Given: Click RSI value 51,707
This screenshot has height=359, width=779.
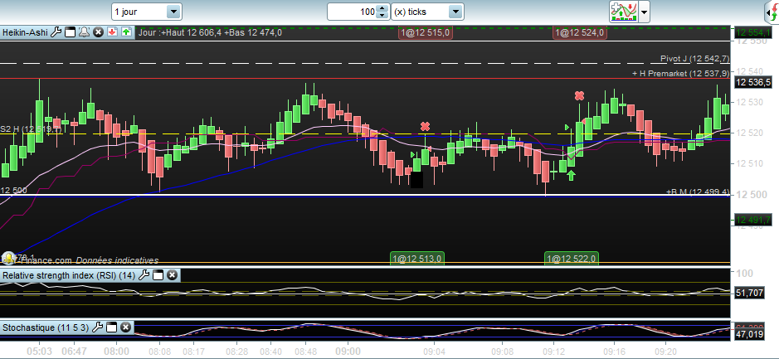Looking at the screenshot, I should click(x=750, y=293).
